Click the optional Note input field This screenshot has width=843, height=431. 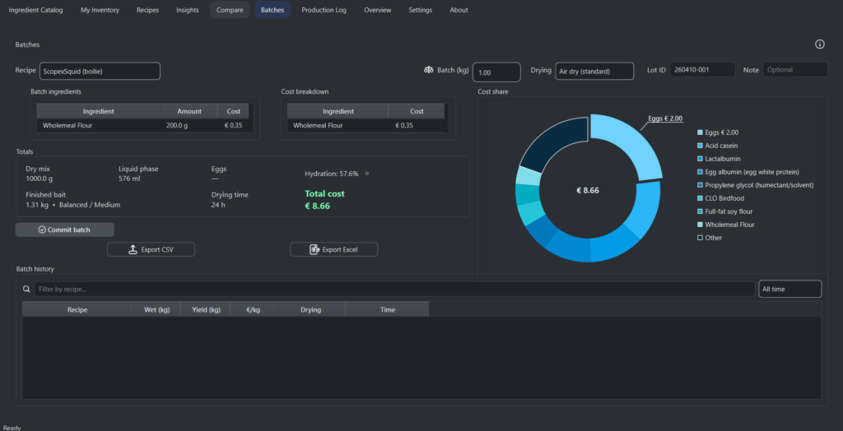click(794, 70)
